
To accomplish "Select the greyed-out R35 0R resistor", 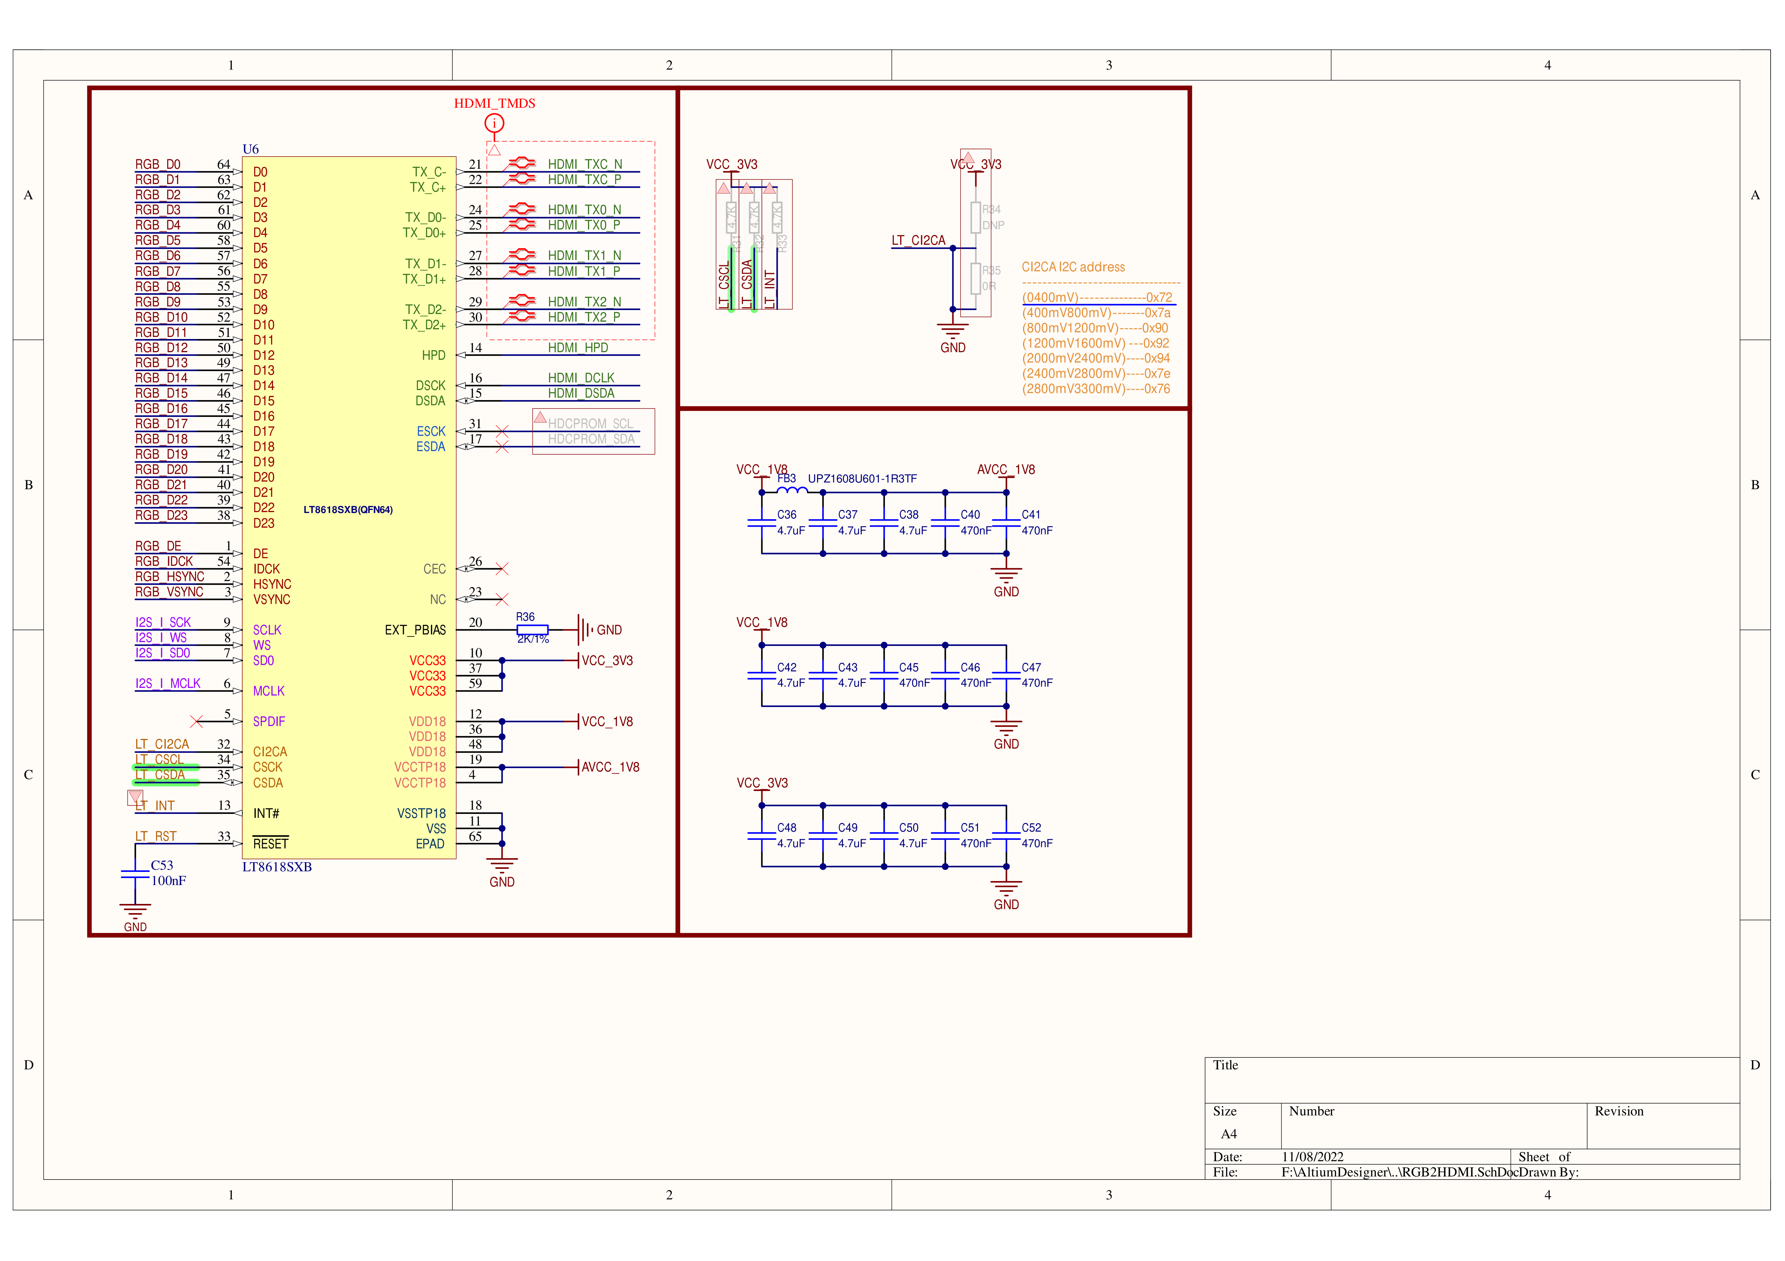I will 976,278.
